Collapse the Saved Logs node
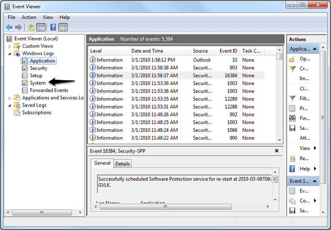The width and height of the screenshot is (331, 230). point(9,106)
